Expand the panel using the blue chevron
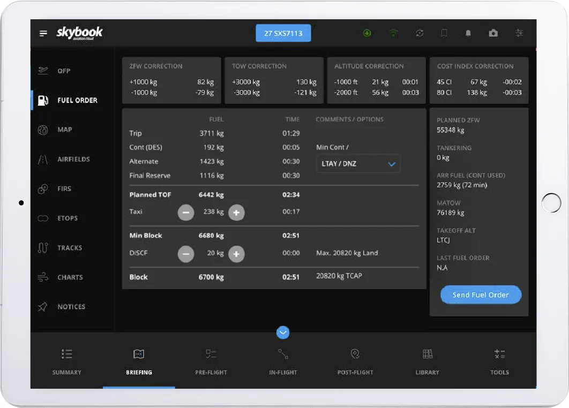Screen dimensions: 569x408 283,333
